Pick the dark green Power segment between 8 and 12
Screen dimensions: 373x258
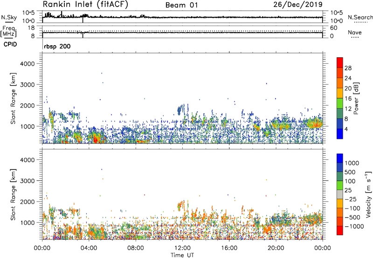click(340, 113)
